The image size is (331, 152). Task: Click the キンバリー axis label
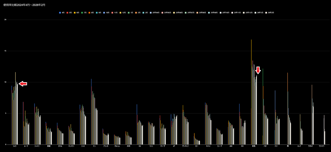(x=71, y=146)
